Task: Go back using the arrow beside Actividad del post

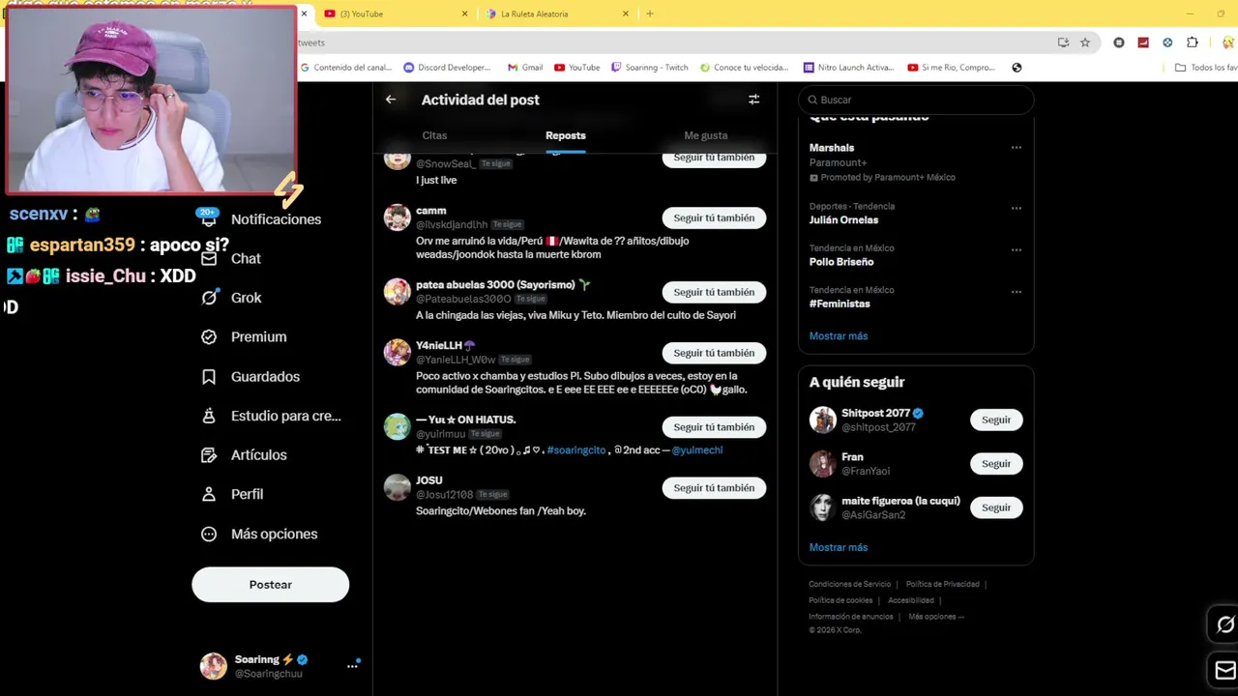Action: 391,100
